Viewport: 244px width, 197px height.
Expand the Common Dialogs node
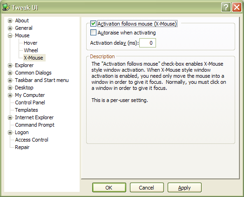tap(10, 73)
